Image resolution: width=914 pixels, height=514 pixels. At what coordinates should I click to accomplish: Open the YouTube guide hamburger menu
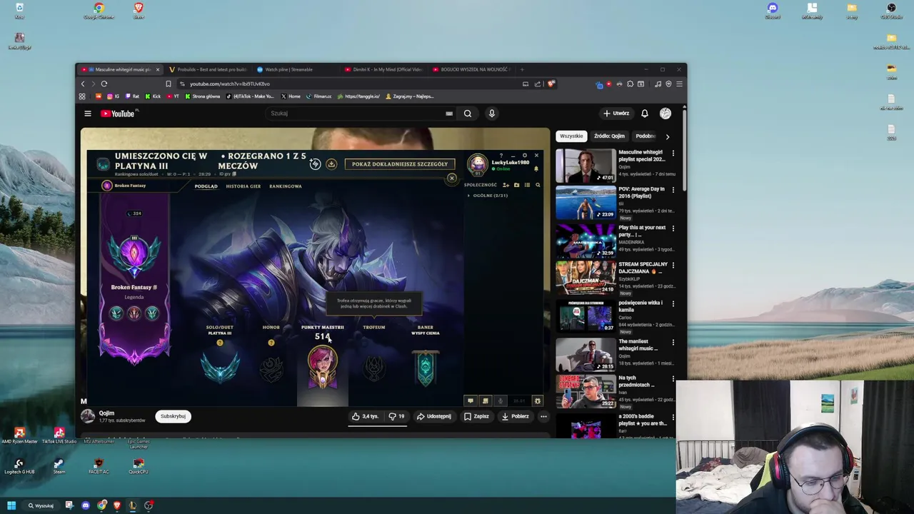pos(88,114)
